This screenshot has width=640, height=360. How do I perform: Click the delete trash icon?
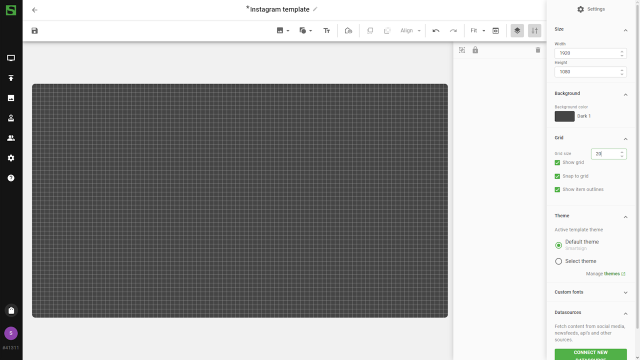coord(538,50)
